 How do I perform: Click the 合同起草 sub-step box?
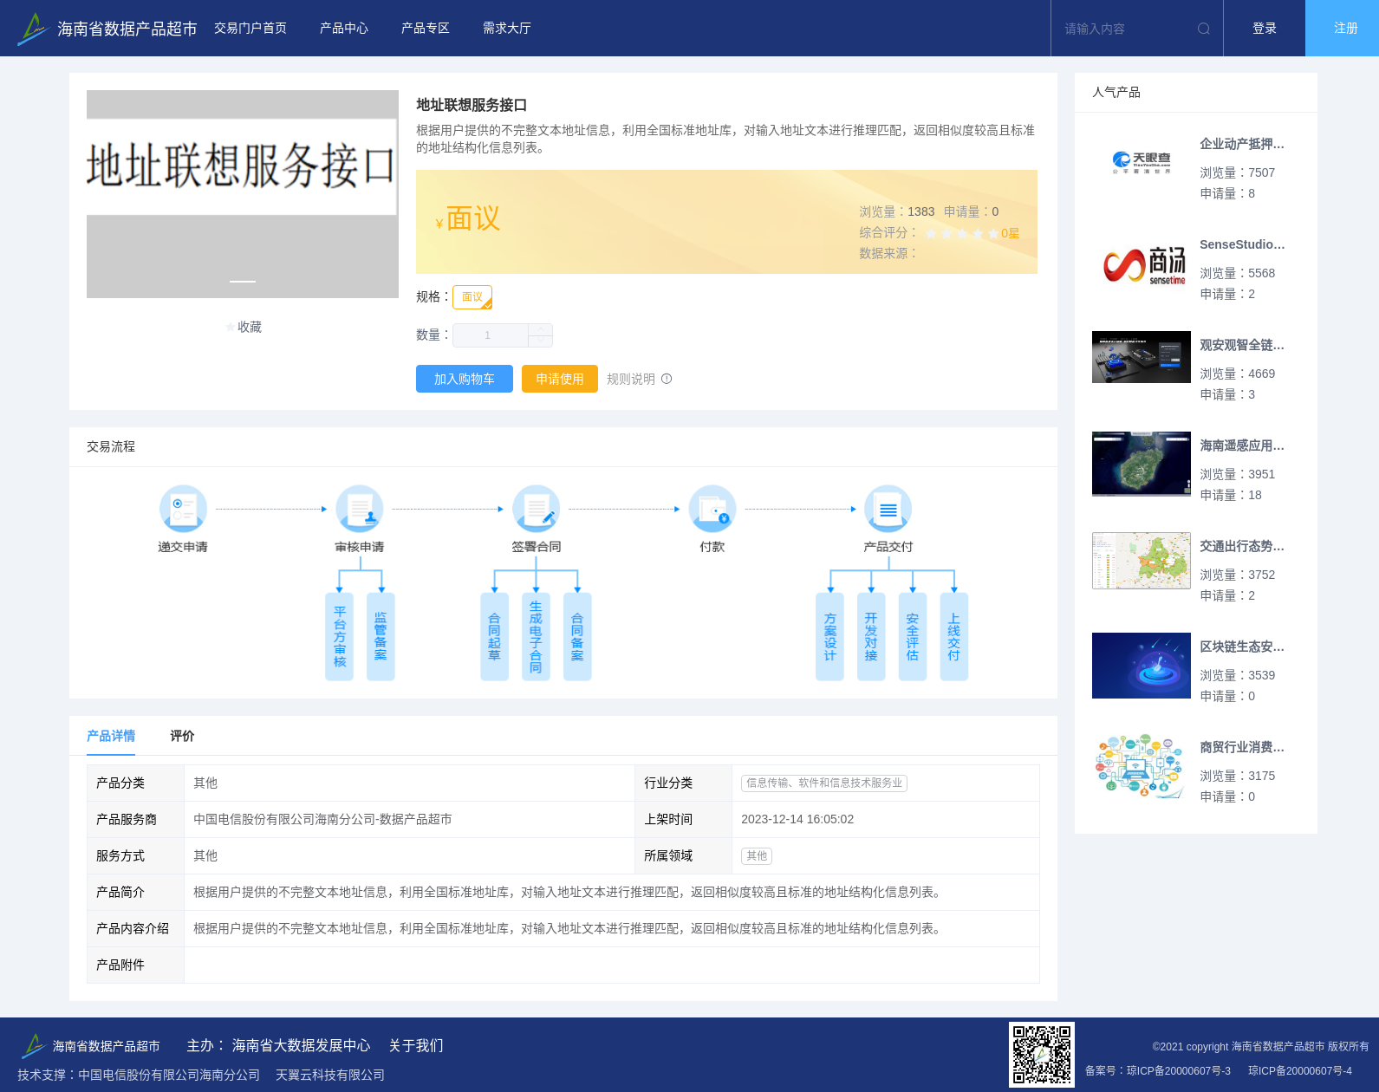click(494, 636)
